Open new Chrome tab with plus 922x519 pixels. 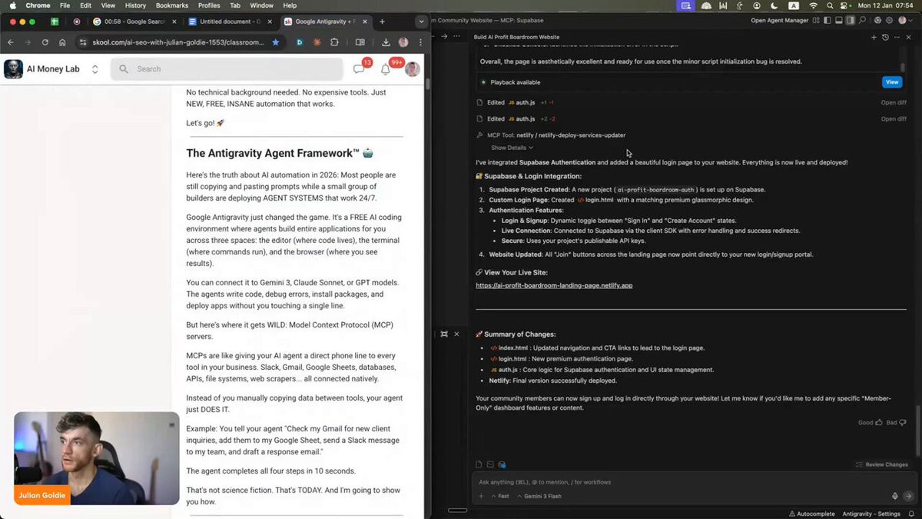(382, 22)
